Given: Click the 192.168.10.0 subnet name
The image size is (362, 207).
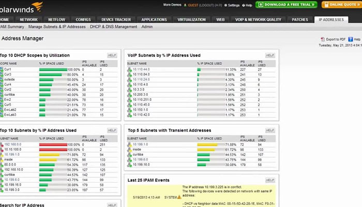Looking at the screenshot, I should (13, 170).
